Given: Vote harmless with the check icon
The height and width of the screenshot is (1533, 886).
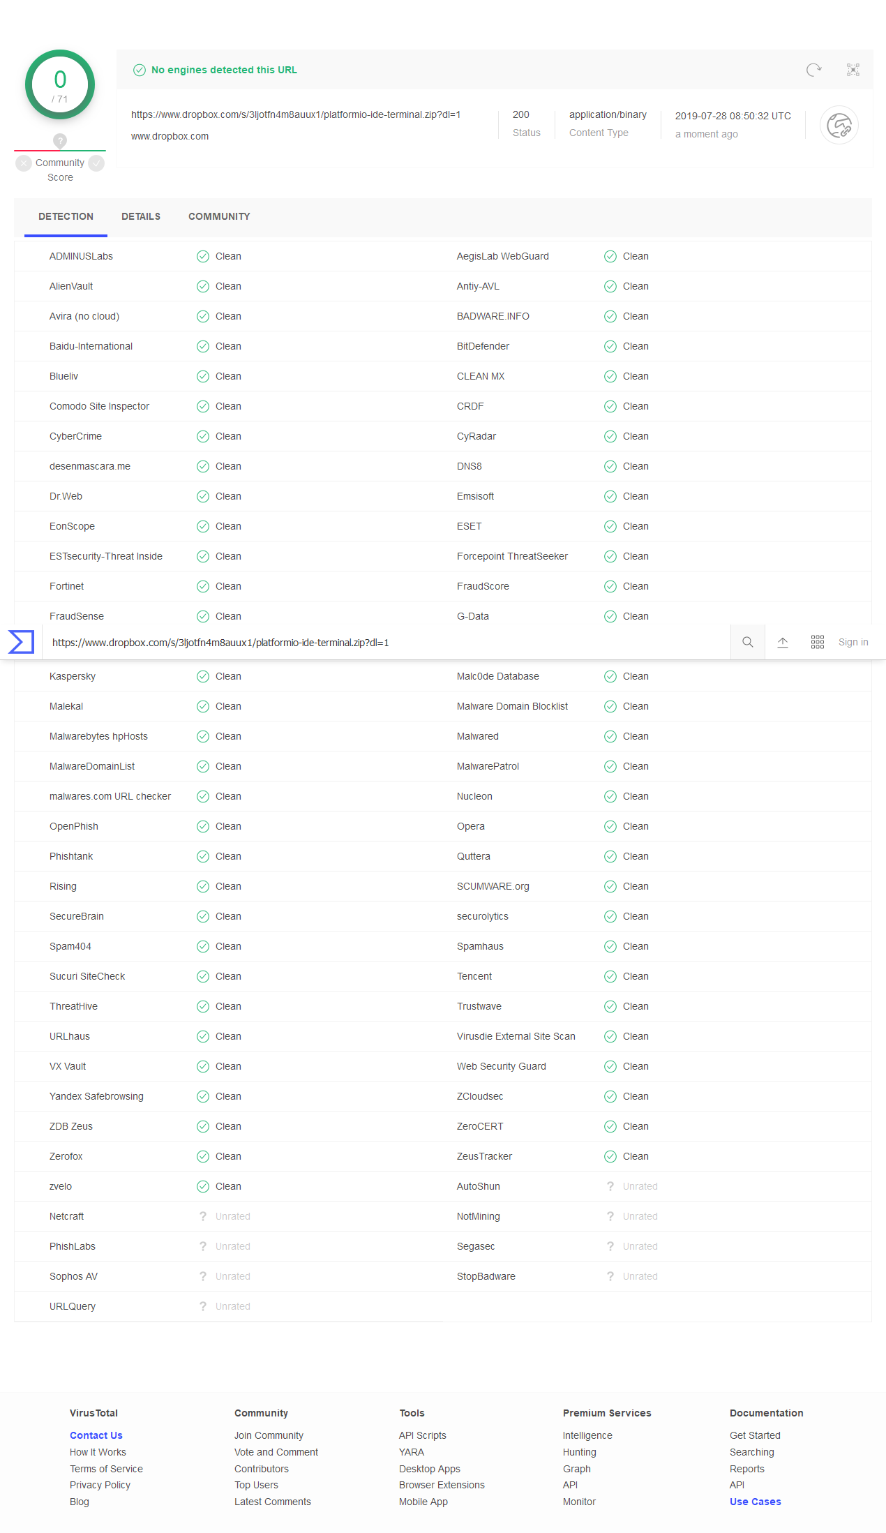Looking at the screenshot, I should (x=96, y=163).
